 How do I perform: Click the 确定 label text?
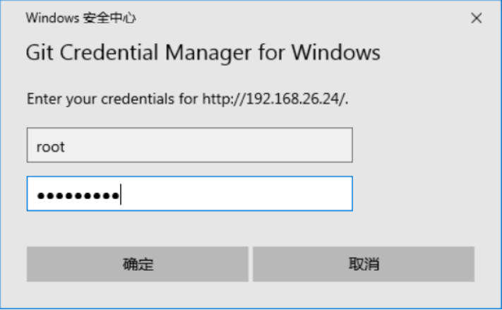click(138, 265)
